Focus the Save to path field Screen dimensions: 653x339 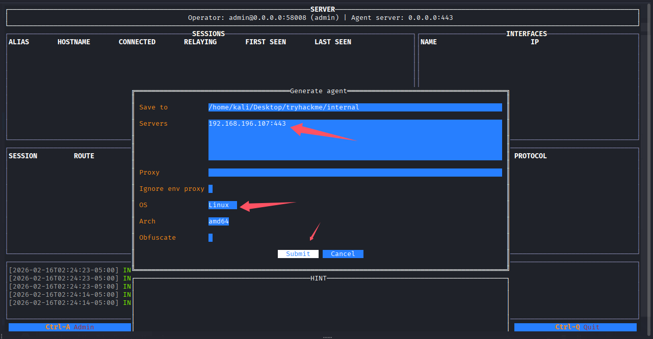pos(355,107)
